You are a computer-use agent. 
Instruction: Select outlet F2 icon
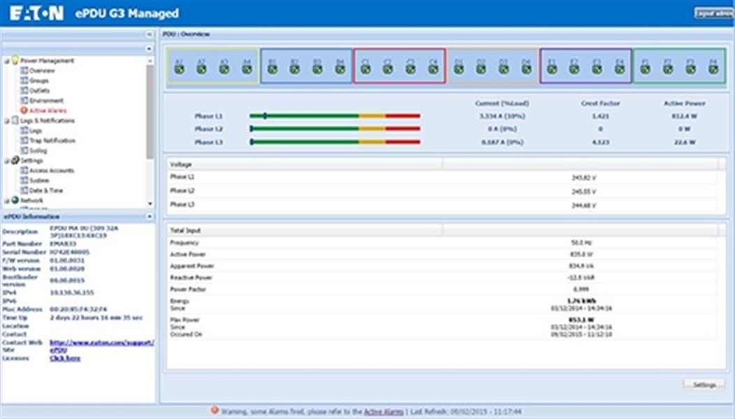tap(668, 69)
